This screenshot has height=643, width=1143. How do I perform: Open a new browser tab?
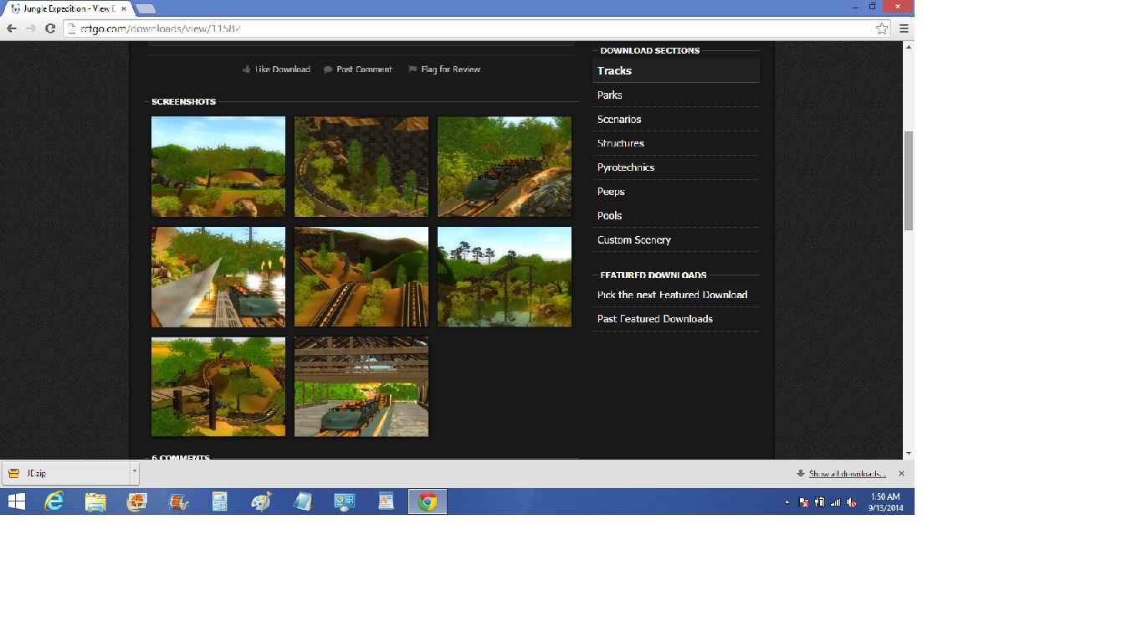pyautogui.click(x=145, y=8)
